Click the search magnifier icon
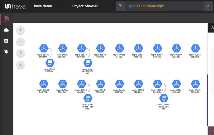Screen dimensions: 214x135 click(x=120, y=6)
